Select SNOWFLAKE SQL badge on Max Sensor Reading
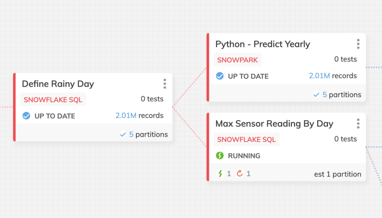Viewport: 382px width, 218px height. point(246,140)
